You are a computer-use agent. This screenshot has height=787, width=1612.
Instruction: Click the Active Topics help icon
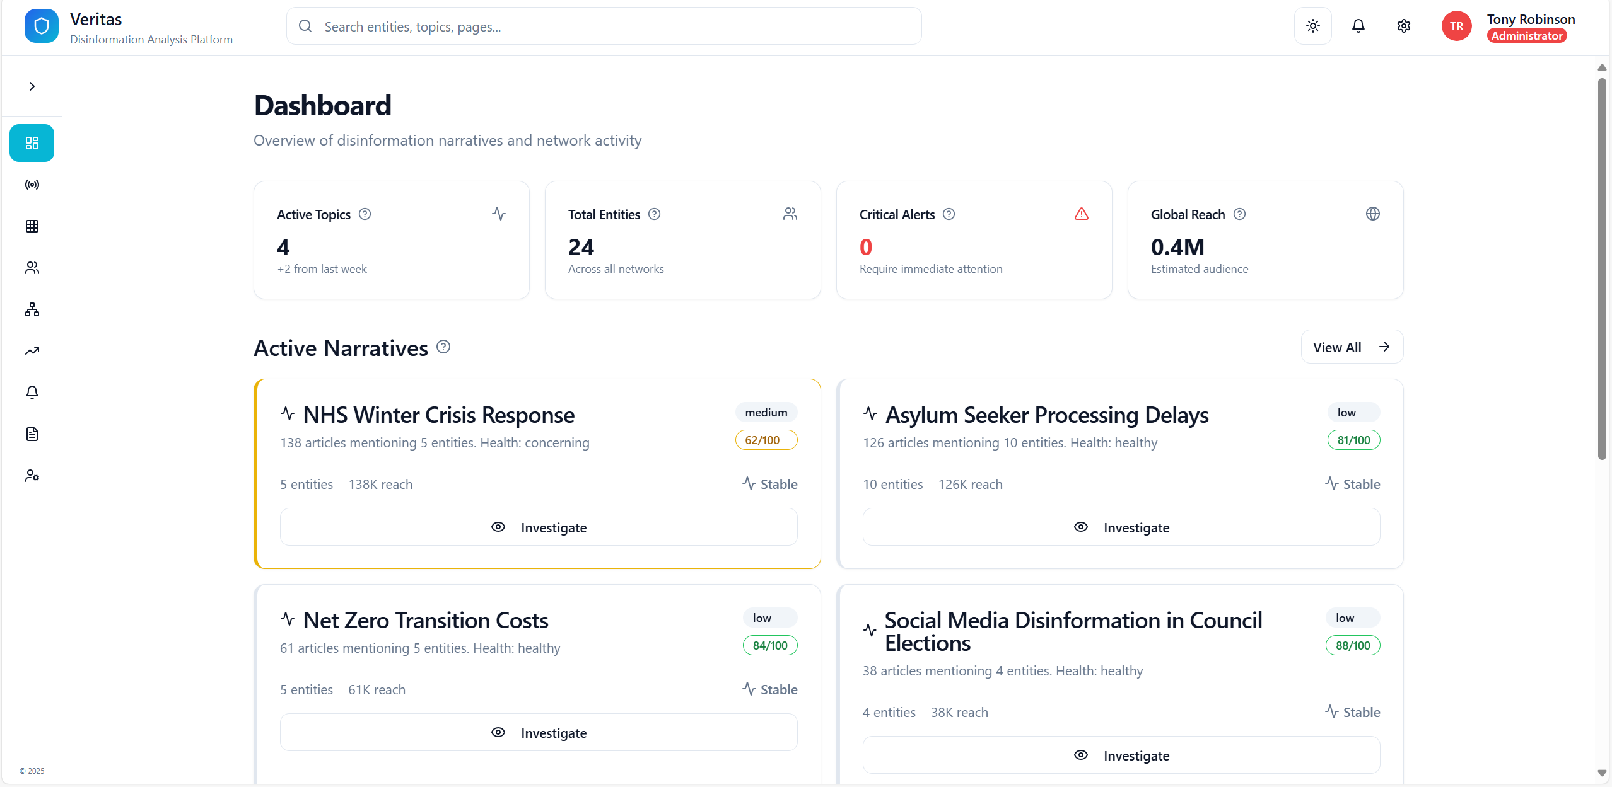[366, 214]
